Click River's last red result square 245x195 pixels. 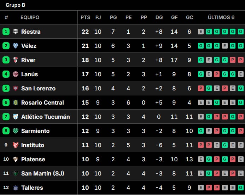tap(241, 60)
